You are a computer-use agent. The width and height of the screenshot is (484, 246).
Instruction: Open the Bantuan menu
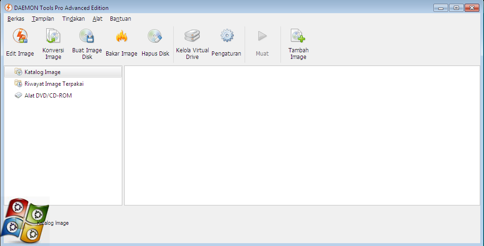click(120, 19)
